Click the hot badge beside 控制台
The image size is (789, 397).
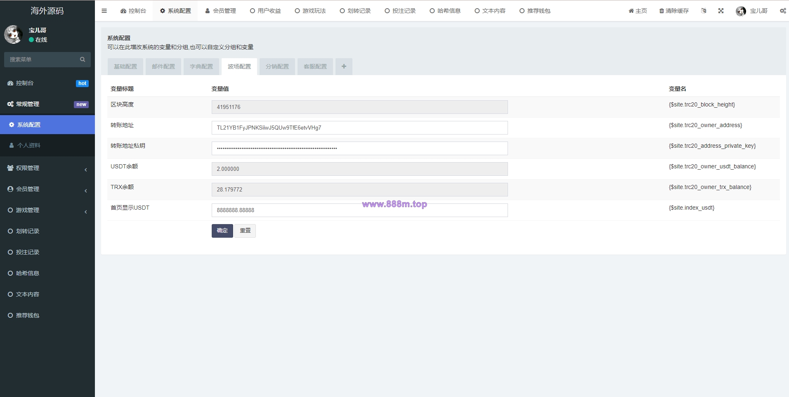(x=83, y=83)
